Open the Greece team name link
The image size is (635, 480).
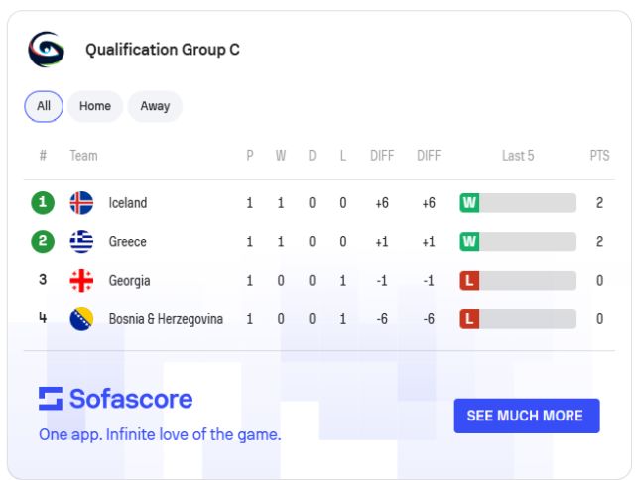(127, 242)
